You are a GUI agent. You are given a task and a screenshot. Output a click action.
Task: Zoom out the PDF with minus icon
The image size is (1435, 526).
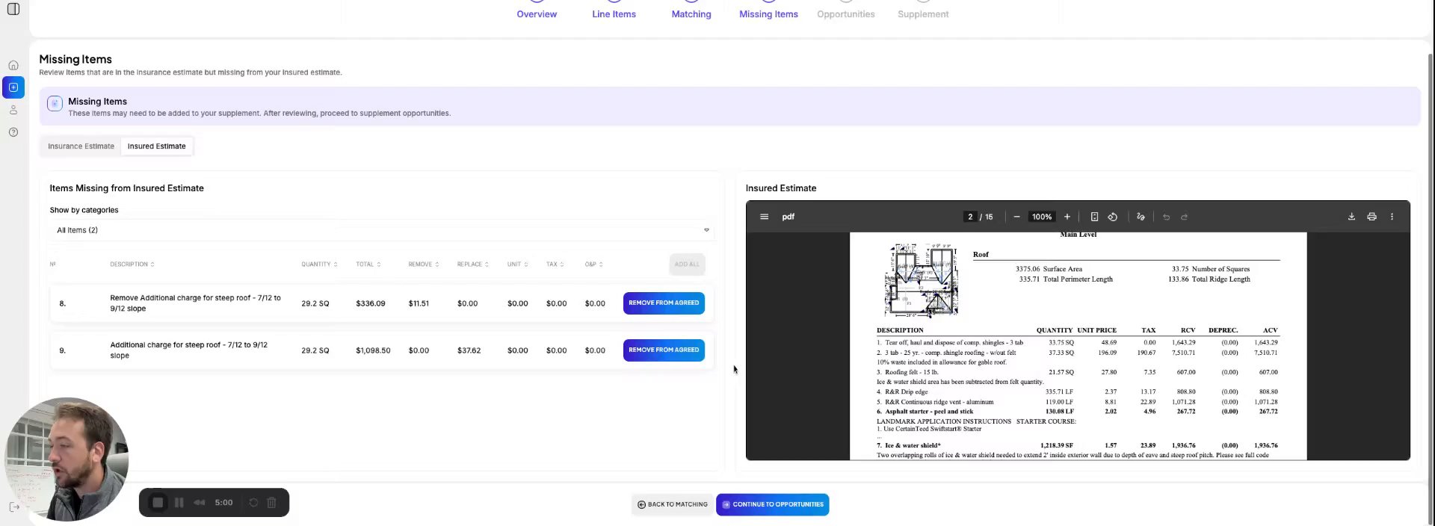tap(1016, 217)
